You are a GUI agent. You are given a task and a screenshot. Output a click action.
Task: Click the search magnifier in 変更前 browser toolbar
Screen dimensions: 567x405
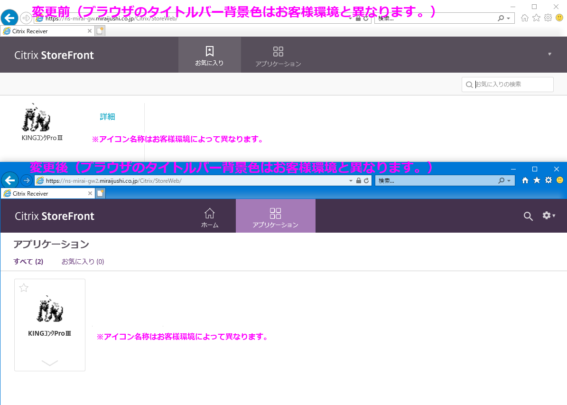point(501,18)
